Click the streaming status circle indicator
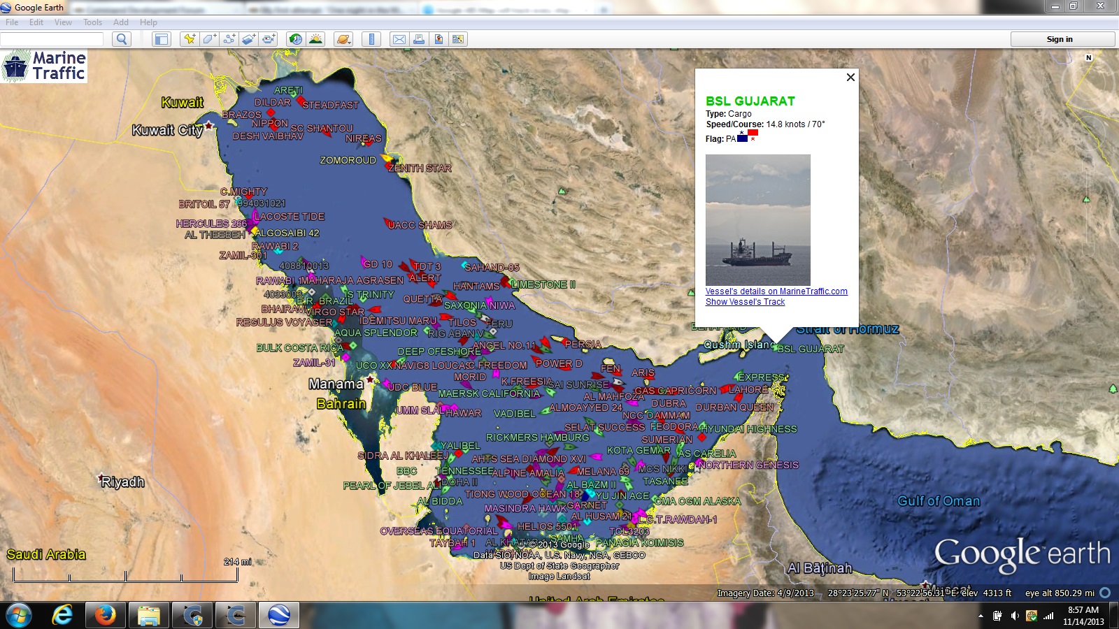The width and height of the screenshot is (1119, 629). tap(1105, 593)
